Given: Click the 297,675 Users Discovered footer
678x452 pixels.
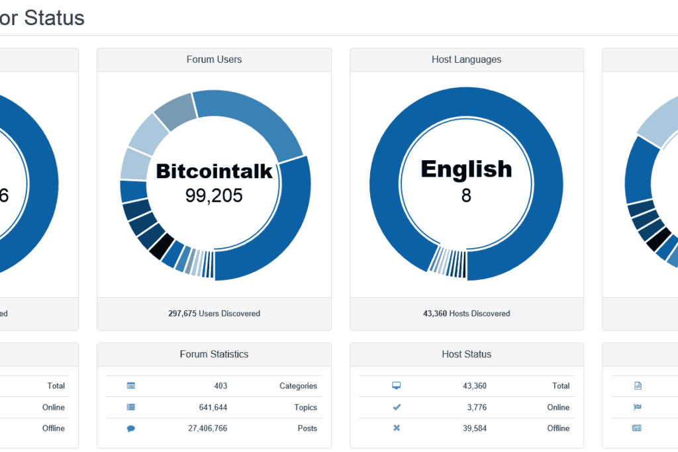Looking at the screenshot, I should click(x=214, y=314).
